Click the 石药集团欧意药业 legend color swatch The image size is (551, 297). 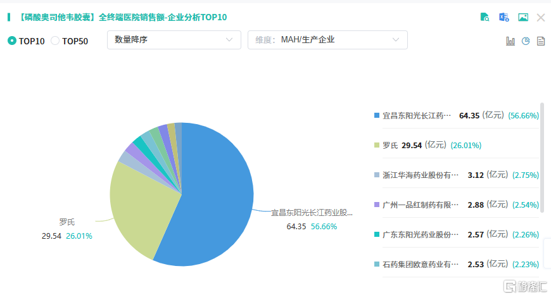coord(377,264)
